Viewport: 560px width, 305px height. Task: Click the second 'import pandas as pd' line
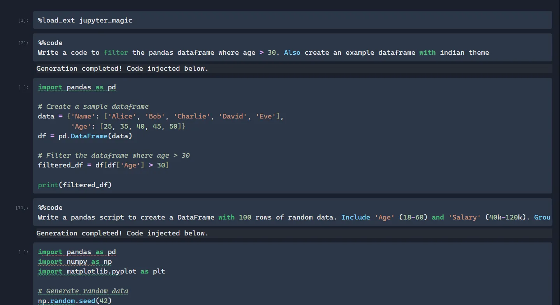77,252
